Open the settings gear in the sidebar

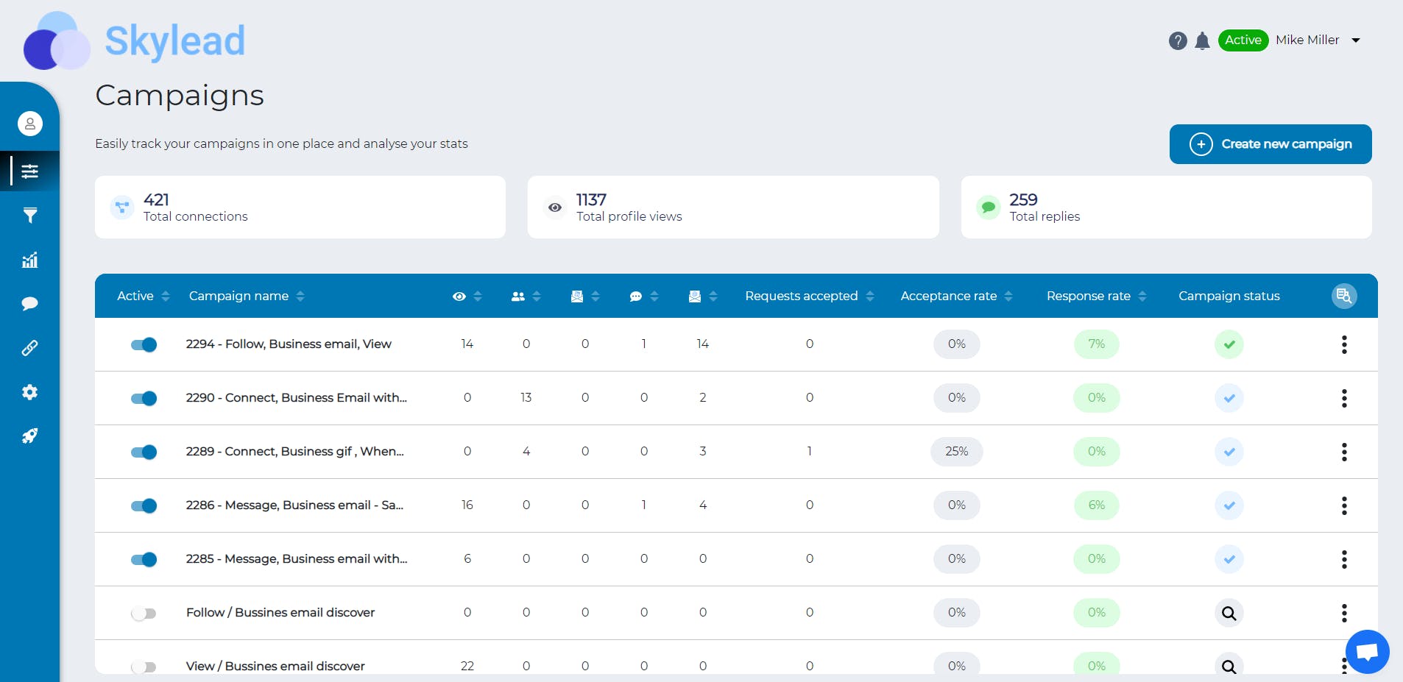(29, 392)
